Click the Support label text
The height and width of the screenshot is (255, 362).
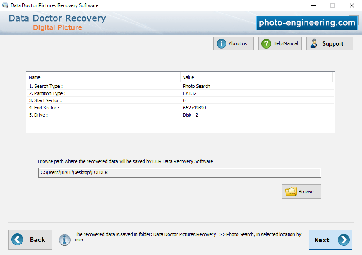tap(332, 43)
